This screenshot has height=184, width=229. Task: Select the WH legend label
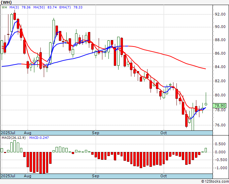click(x=4, y=7)
